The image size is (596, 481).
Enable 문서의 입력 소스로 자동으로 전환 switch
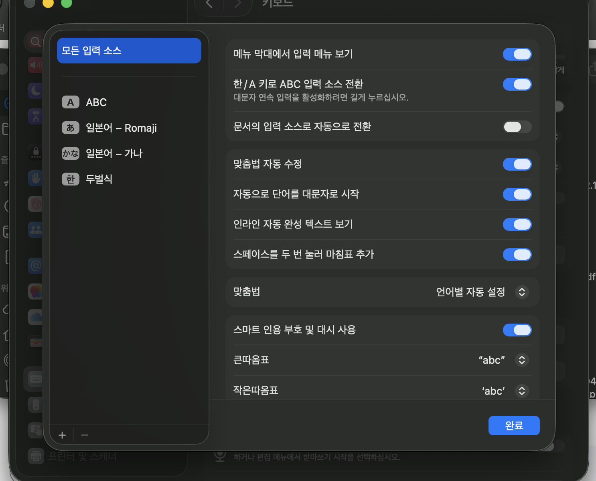(517, 127)
